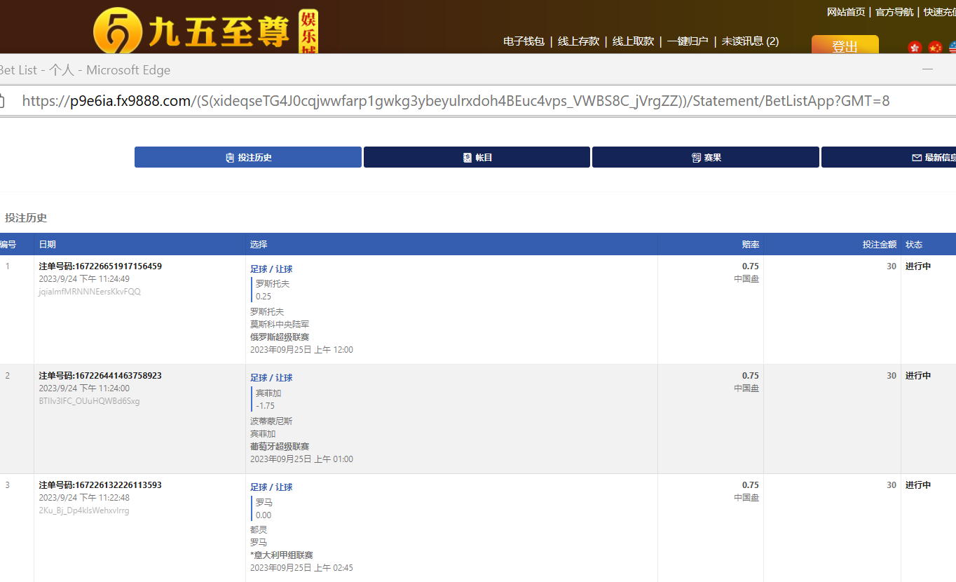
Task: Click the clipboard icon on 投注历史 tab
Action: coord(230,158)
